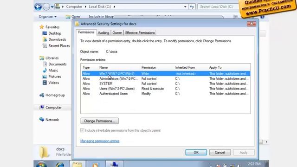
Task: Select Network in navigation pane
Action: 49,120
